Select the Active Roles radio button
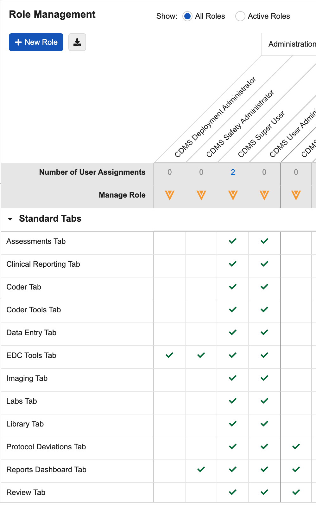316x508 pixels. [x=240, y=16]
